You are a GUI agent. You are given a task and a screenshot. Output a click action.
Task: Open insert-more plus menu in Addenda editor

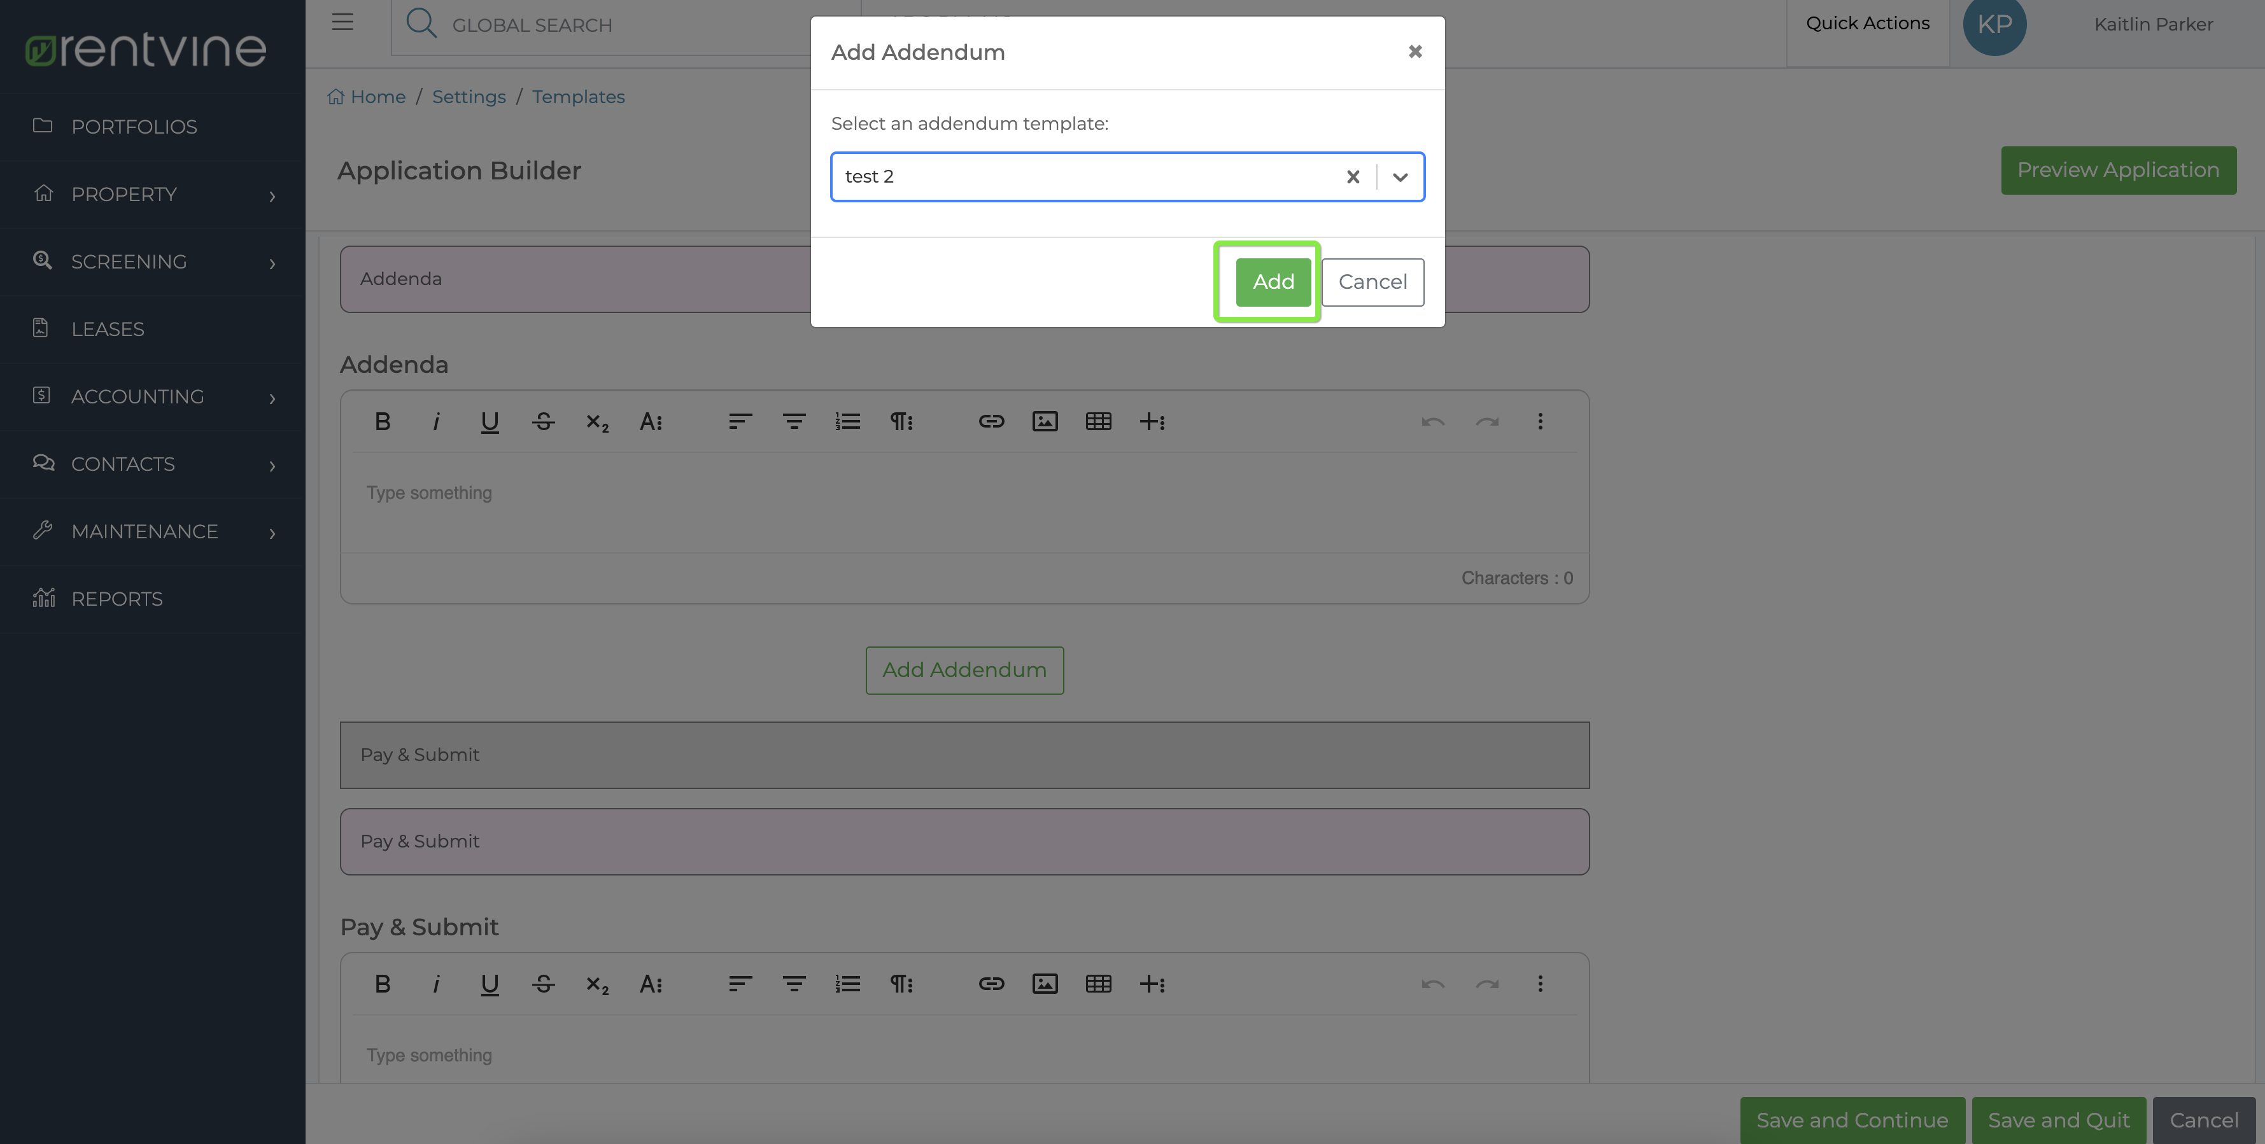(x=1152, y=422)
